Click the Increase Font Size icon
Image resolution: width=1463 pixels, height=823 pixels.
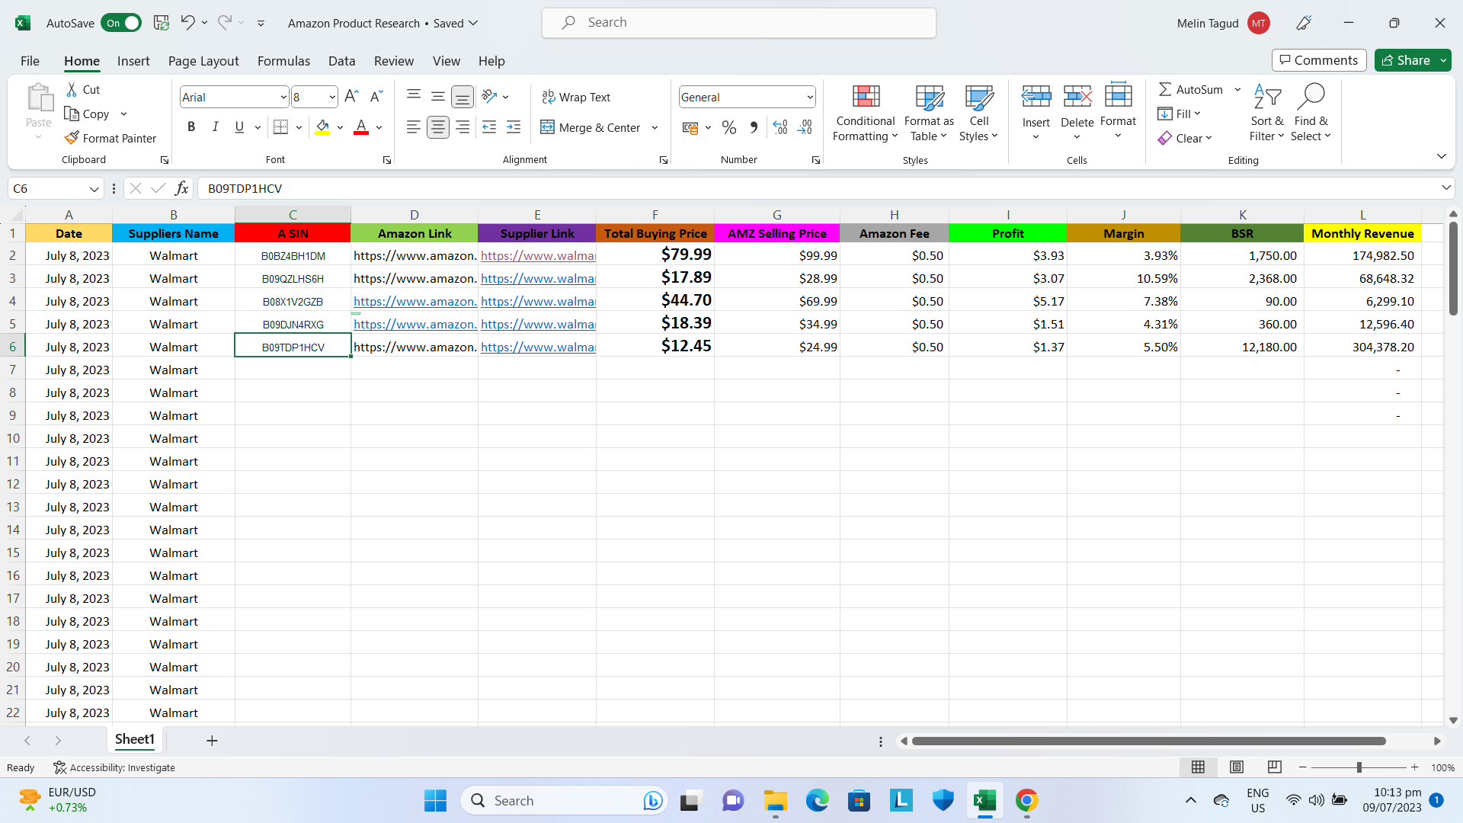(351, 97)
